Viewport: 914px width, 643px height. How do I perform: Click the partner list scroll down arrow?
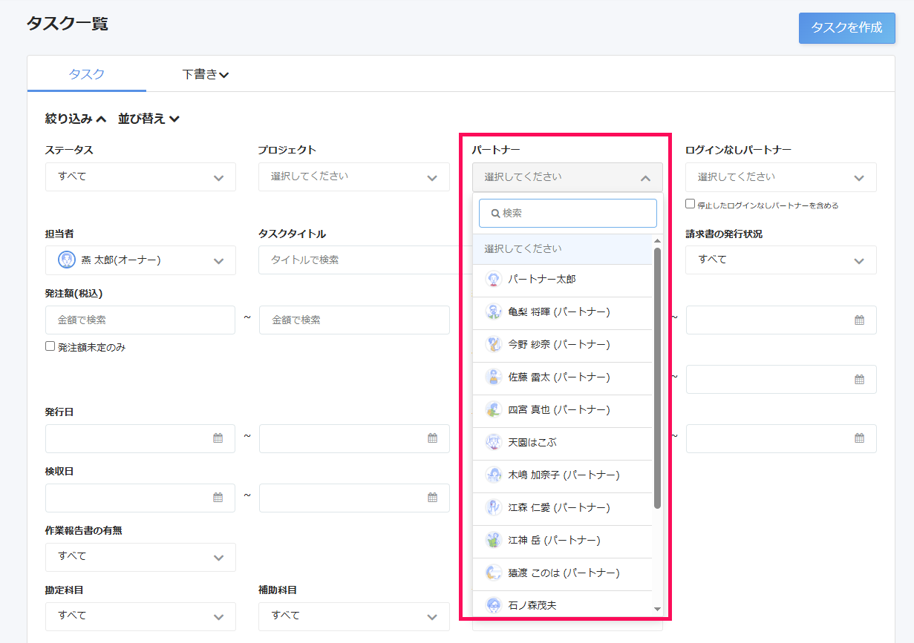tap(657, 609)
